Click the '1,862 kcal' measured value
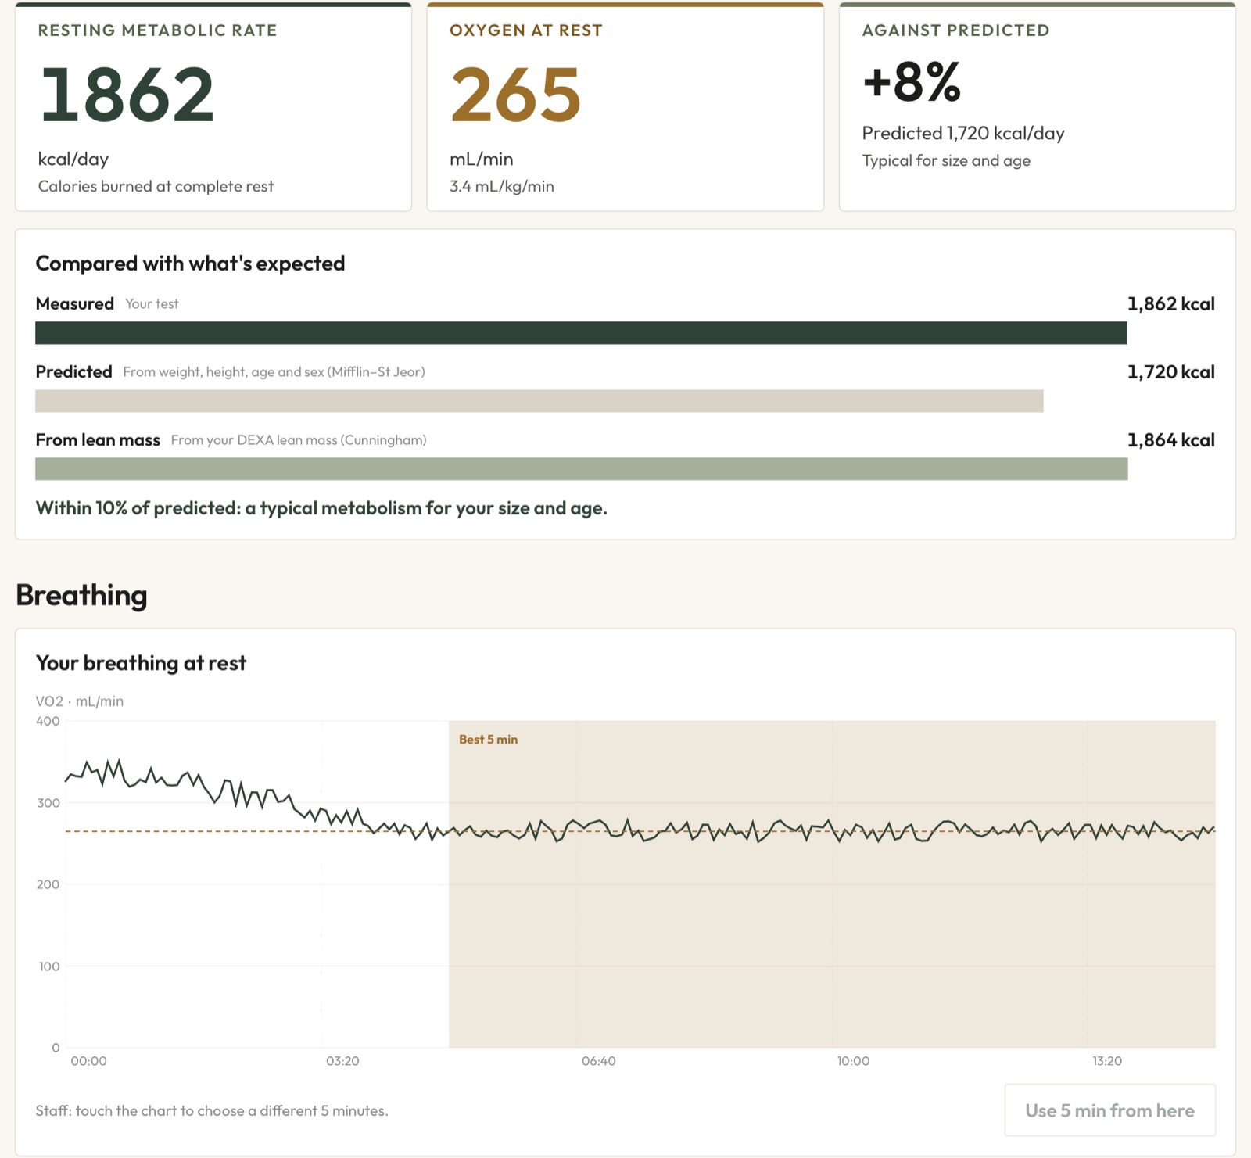Viewport: 1251px width, 1158px height. click(1170, 304)
